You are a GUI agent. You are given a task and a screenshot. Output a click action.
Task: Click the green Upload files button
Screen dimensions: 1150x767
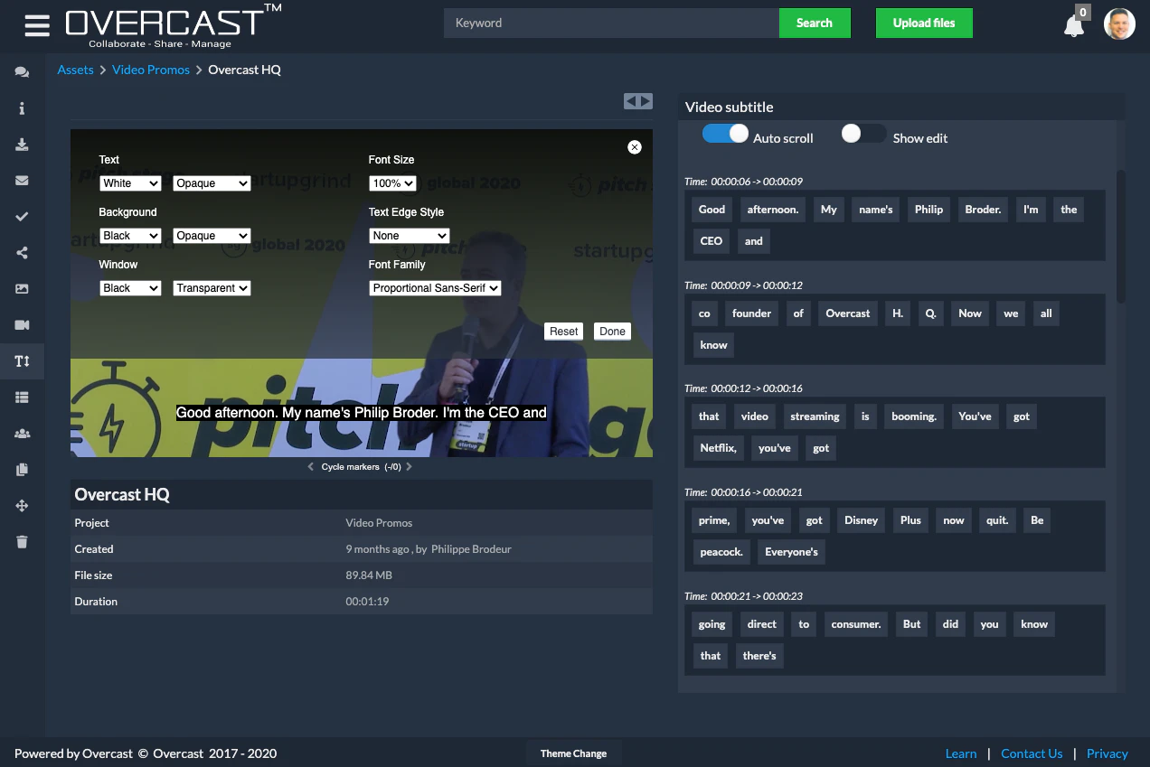(x=924, y=23)
